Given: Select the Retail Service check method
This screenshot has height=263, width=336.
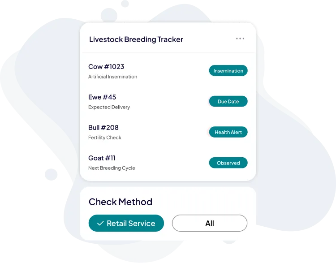Looking at the screenshot, I should point(126,223).
